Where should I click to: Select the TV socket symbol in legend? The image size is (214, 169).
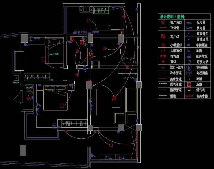pyautogui.click(x=189, y=73)
